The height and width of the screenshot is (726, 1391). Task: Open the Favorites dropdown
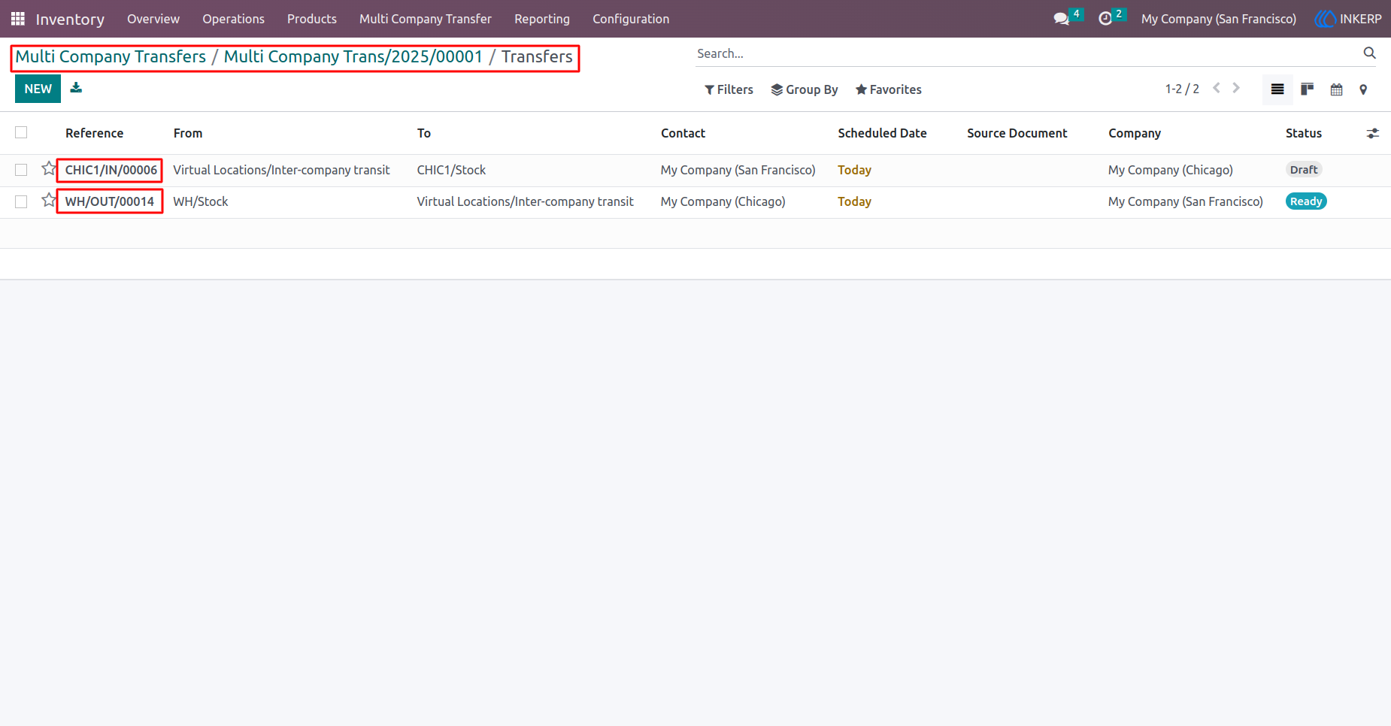tap(889, 89)
